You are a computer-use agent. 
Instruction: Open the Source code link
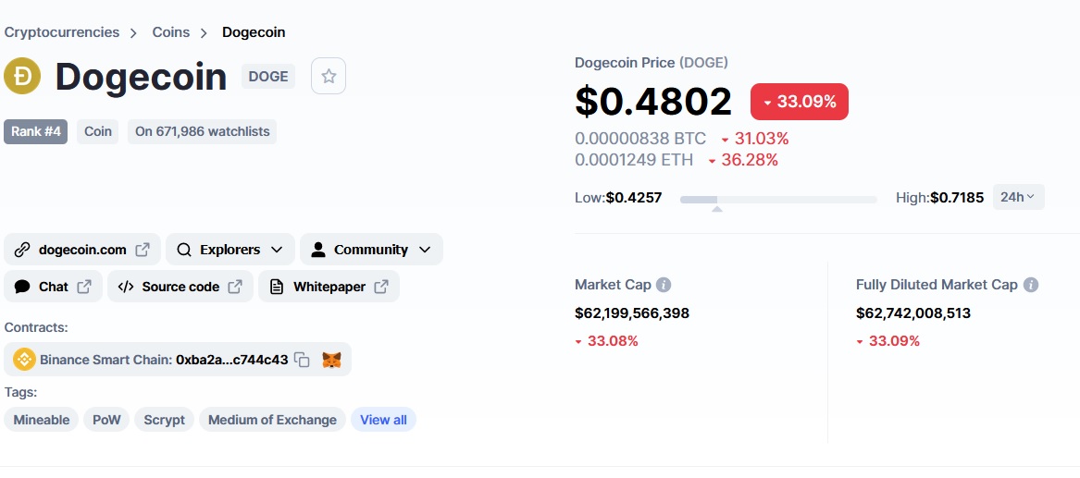tap(180, 287)
